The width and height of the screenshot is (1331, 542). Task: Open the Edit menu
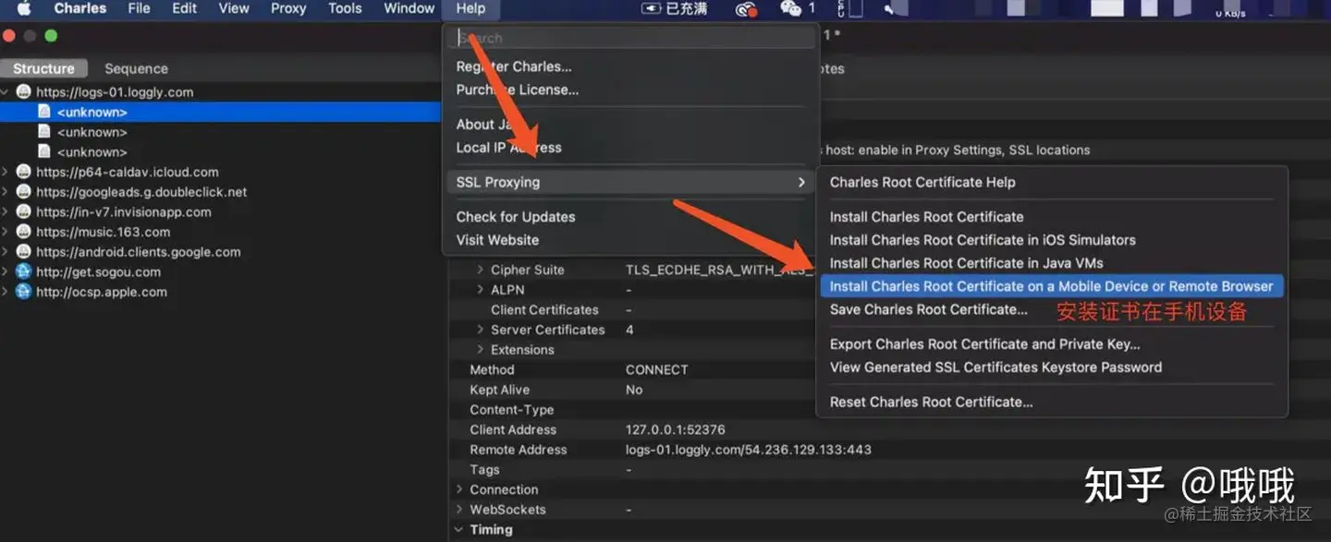point(184,8)
